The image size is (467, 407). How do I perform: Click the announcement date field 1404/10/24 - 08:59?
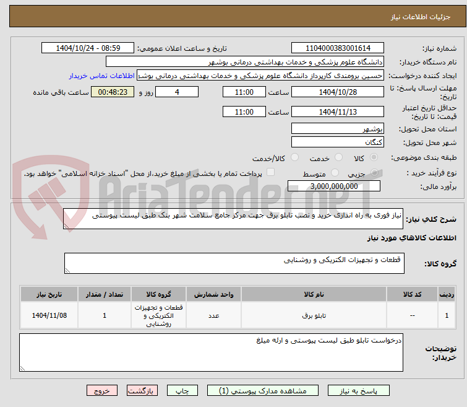[x=88, y=48]
